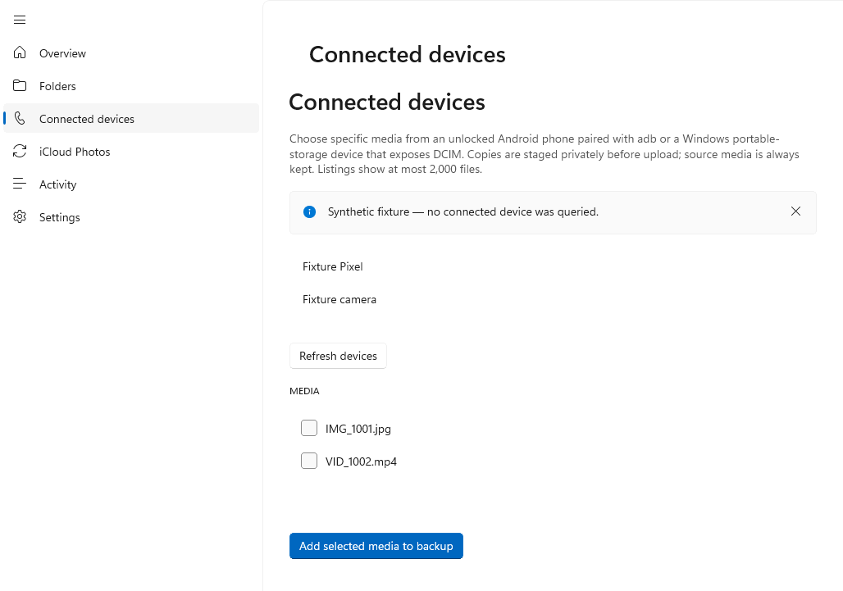Click the Settings gear icon
The image size is (843, 591).
(x=20, y=216)
